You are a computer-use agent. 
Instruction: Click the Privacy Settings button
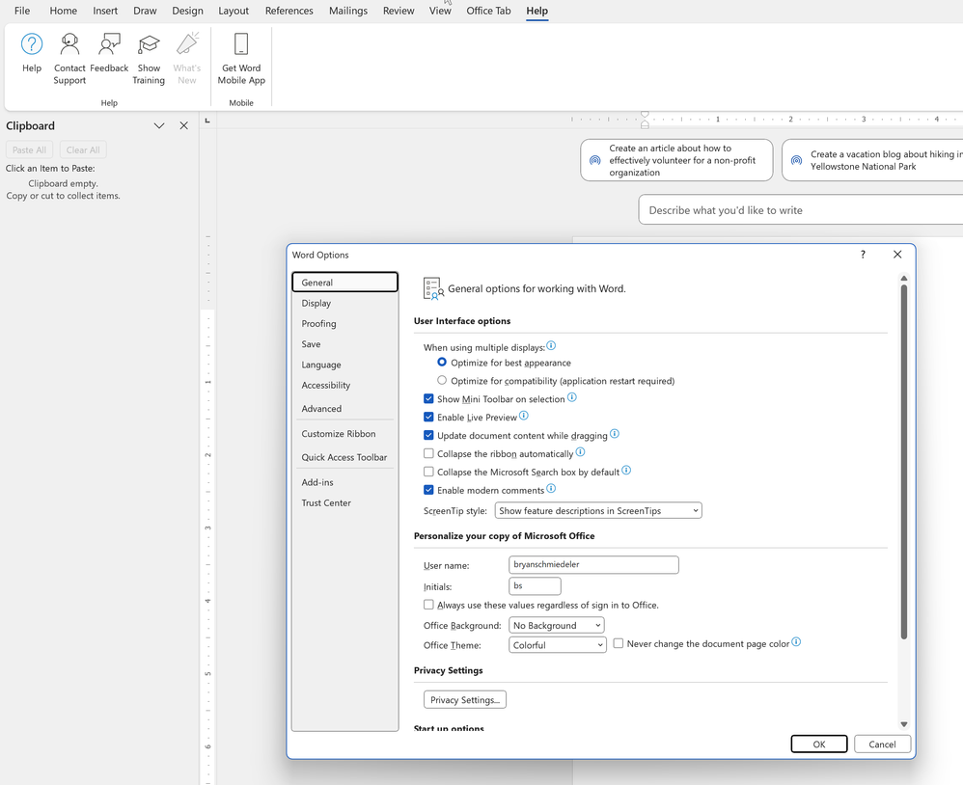click(465, 700)
